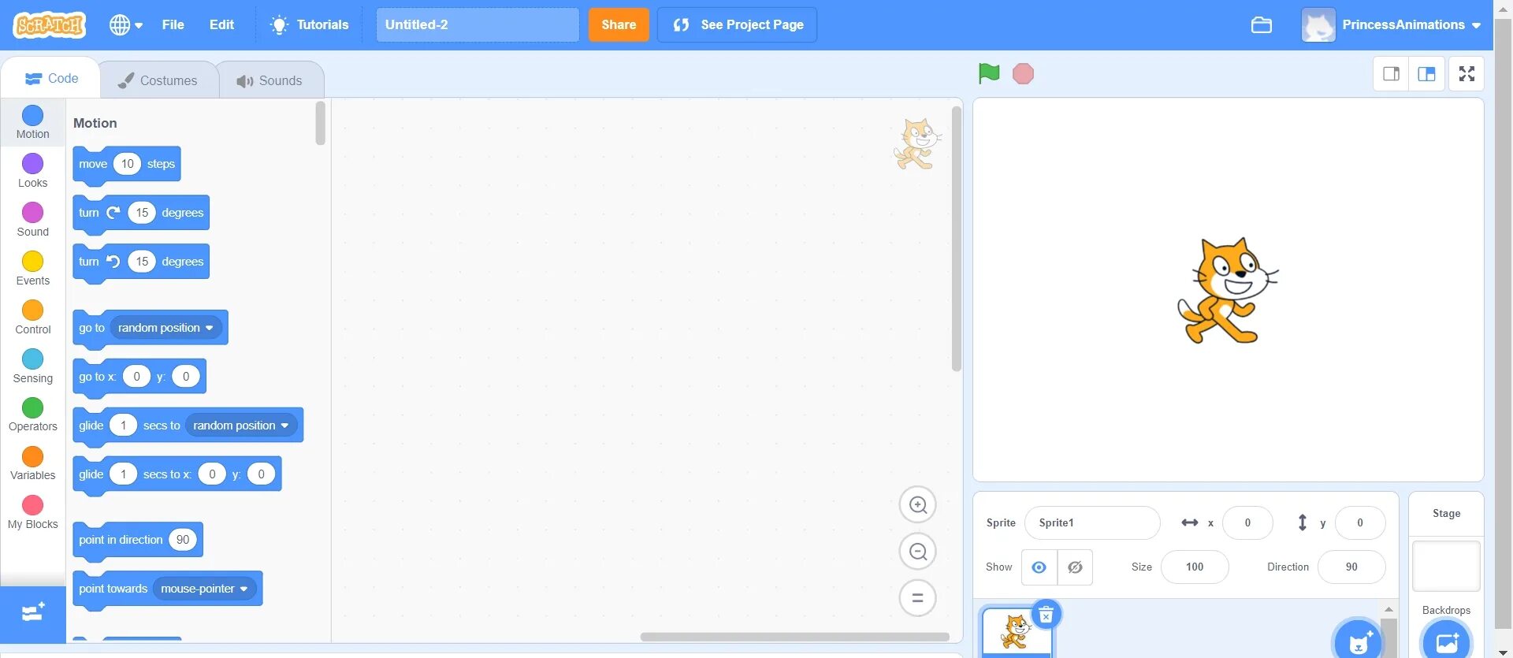Image resolution: width=1513 pixels, height=658 pixels.
Task: Expand point towards mouse-pointer dropdown
Action: click(x=205, y=589)
